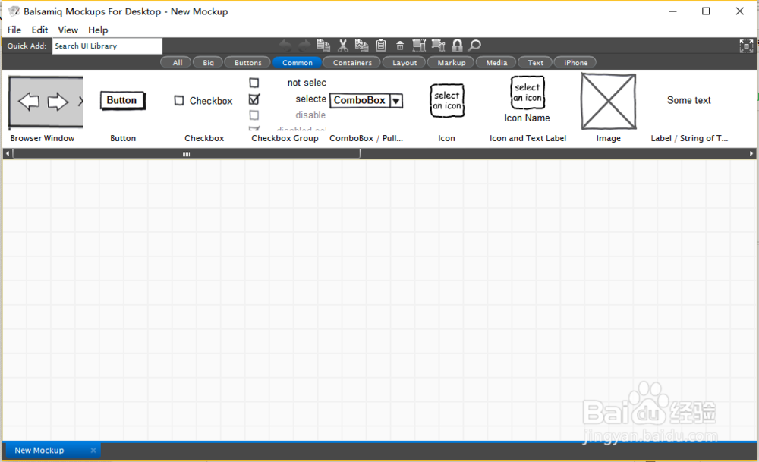759x462 pixels.
Task: Click the library horizontal scrollbar thumb
Action: [187, 153]
